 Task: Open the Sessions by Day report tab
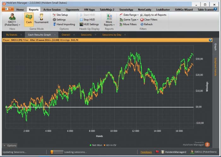point(111,35)
